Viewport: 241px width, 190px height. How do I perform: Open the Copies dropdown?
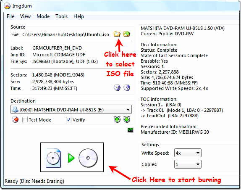pos(188,164)
